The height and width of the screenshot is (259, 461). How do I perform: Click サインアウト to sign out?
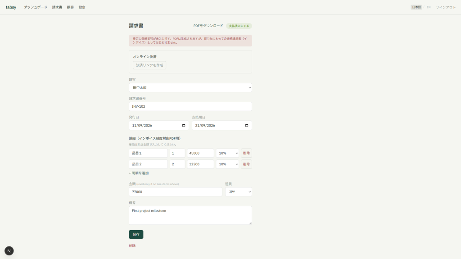446,7
